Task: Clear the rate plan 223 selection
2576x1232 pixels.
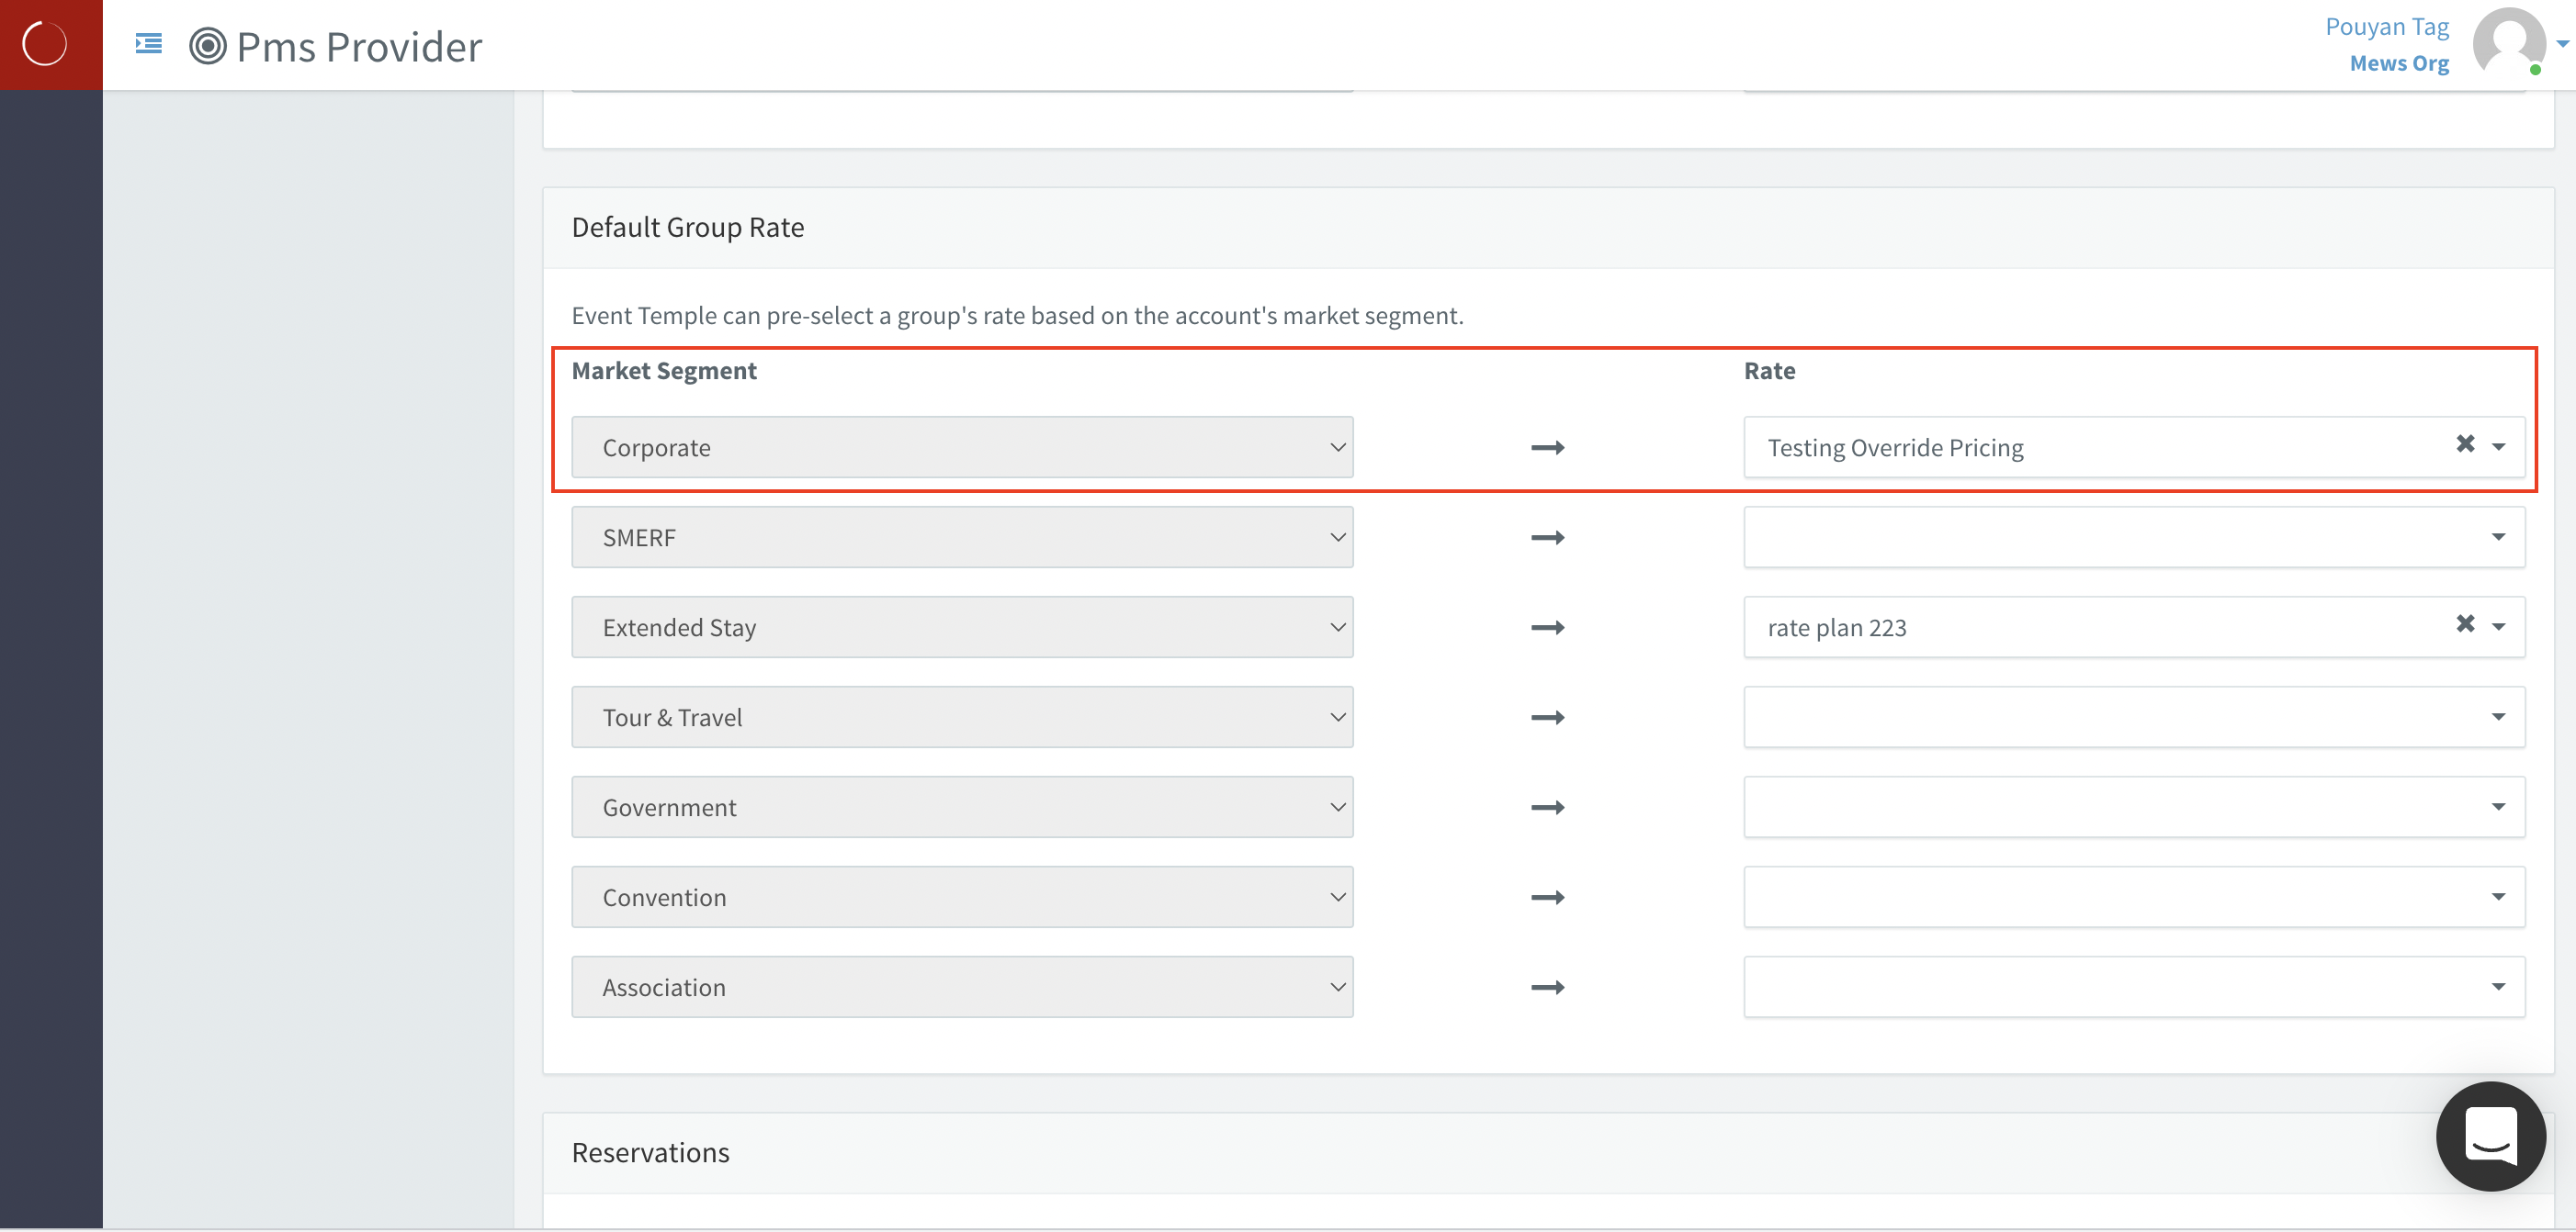Action: coord(2465,623)
